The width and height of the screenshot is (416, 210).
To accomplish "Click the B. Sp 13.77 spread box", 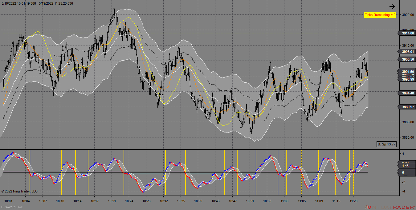I will coord(386,144).
